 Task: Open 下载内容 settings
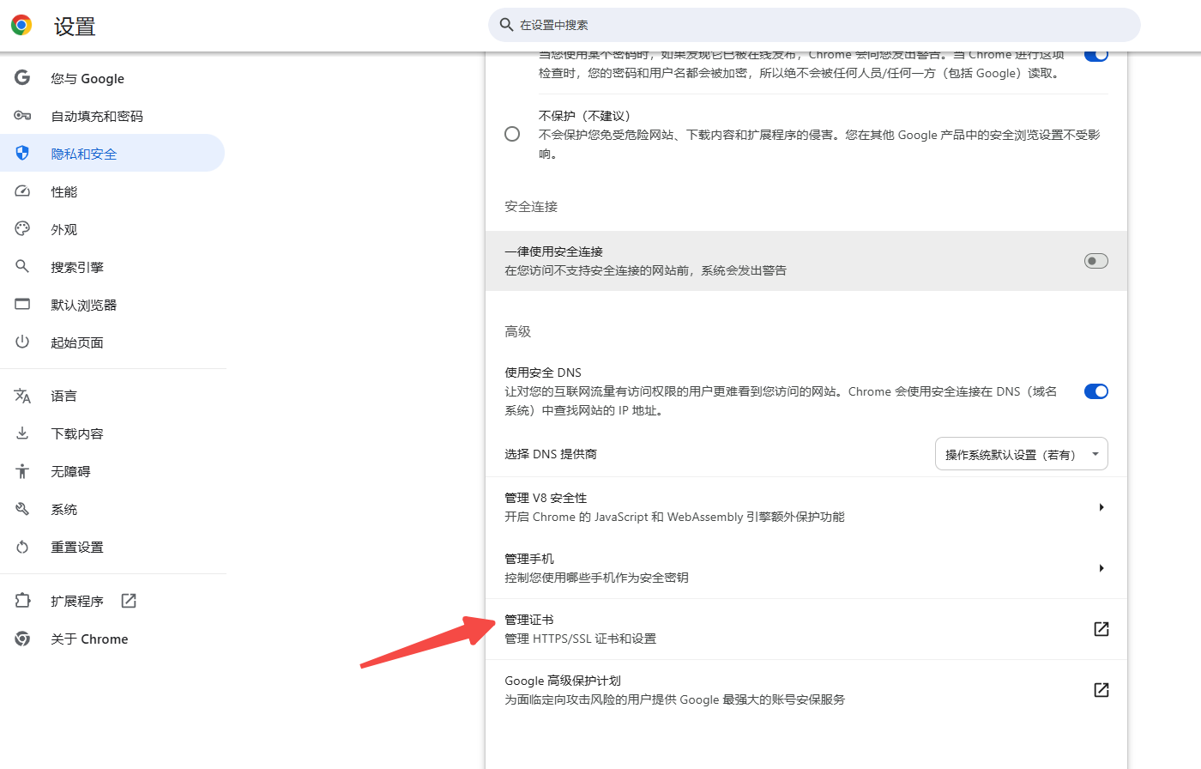[x=112, y=433]
